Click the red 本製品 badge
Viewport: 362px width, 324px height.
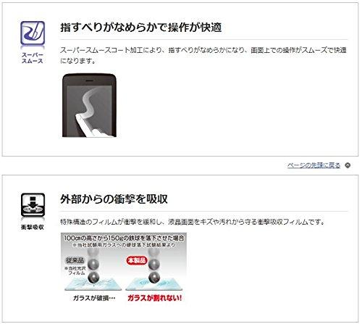pos(137,260)
